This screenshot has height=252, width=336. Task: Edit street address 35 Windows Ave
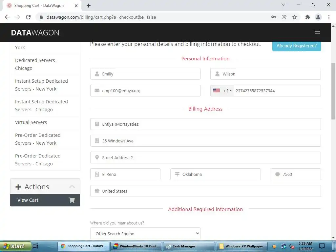[x=205, y=141]
